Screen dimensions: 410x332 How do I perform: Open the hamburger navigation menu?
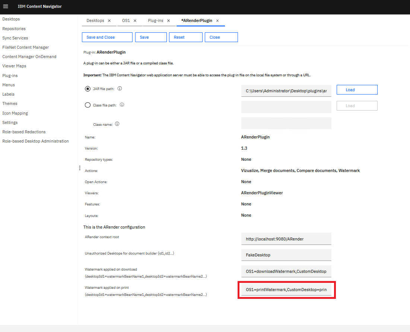point(6,6)
